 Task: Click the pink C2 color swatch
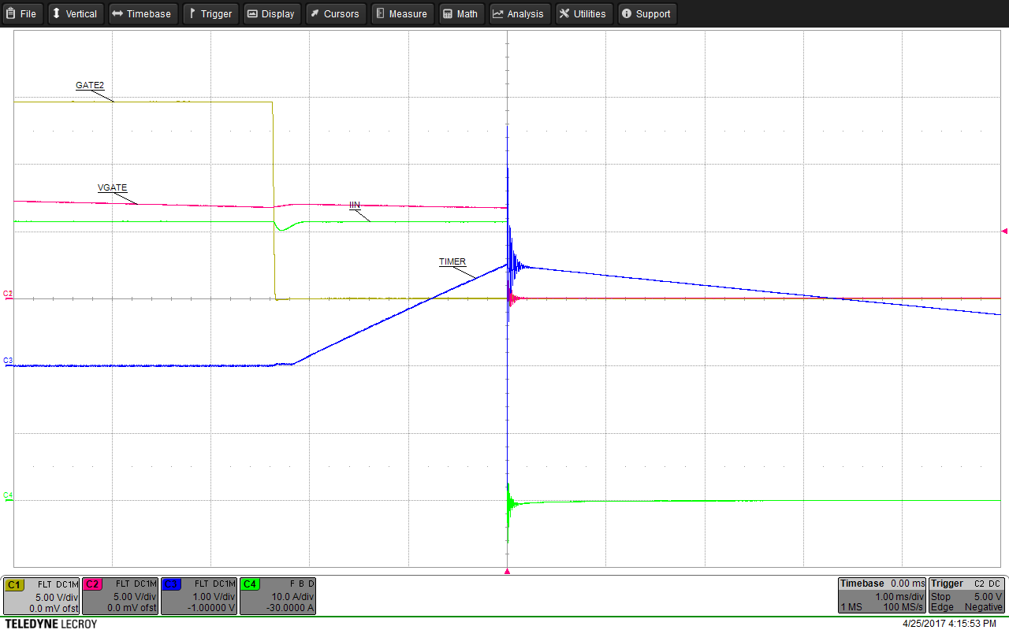(95, 585)
